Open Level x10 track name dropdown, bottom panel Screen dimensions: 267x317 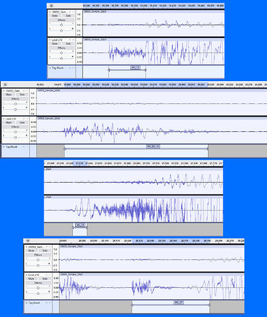coord(34,275)
